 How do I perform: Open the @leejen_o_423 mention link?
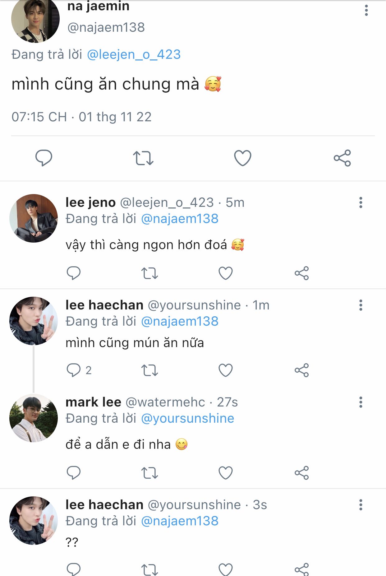point(134,54)
